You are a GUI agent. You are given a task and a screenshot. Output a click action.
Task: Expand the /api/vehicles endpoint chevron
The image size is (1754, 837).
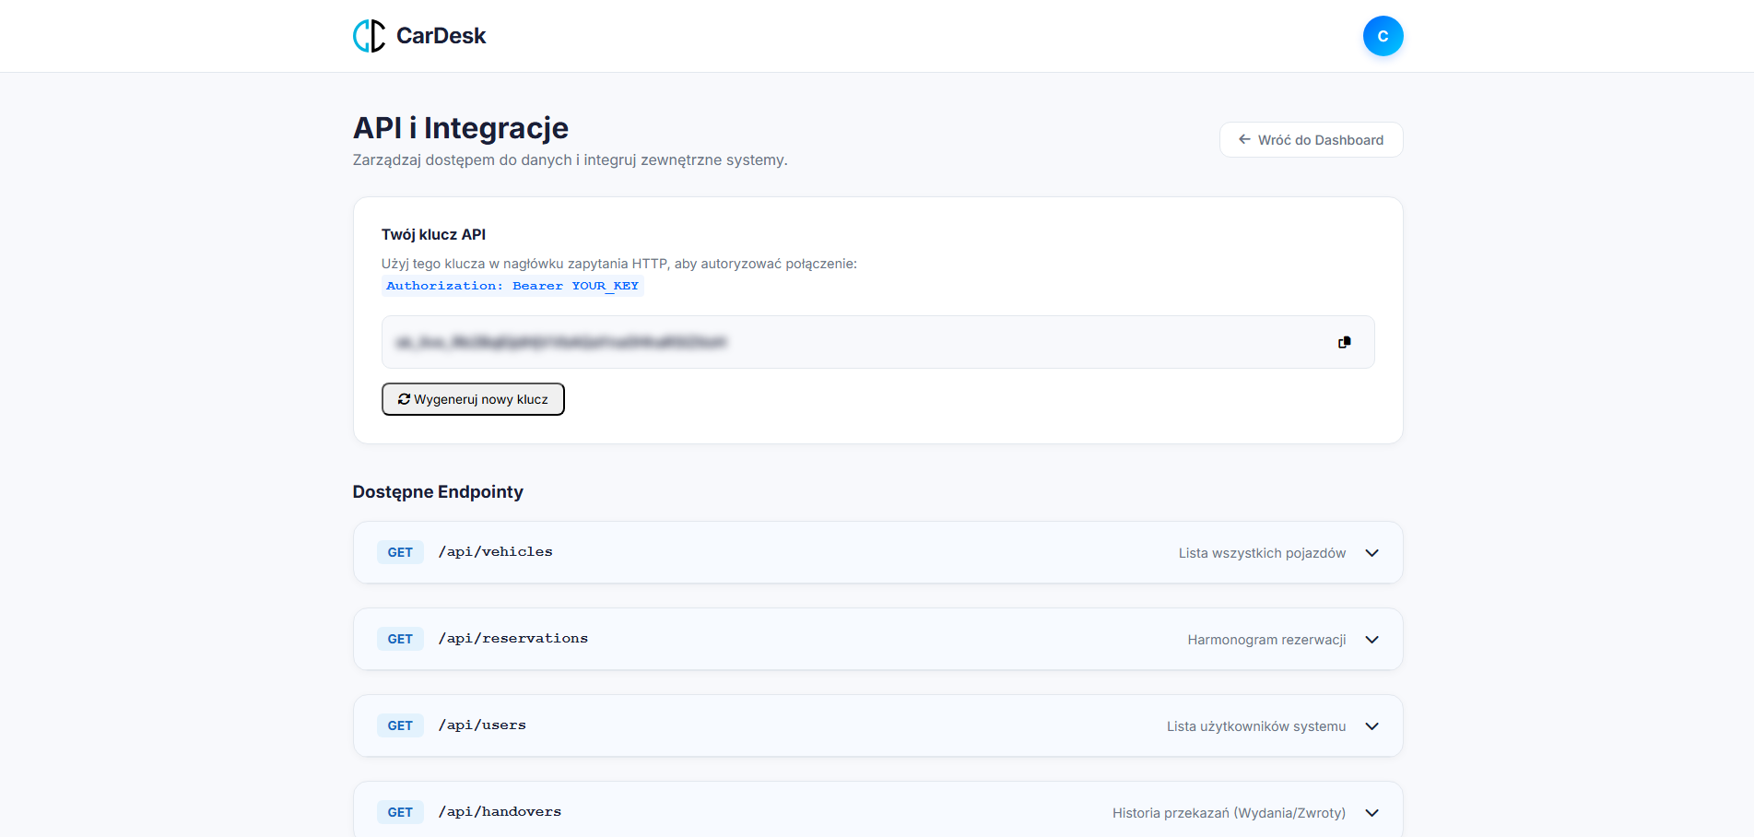click(1371, 553)
